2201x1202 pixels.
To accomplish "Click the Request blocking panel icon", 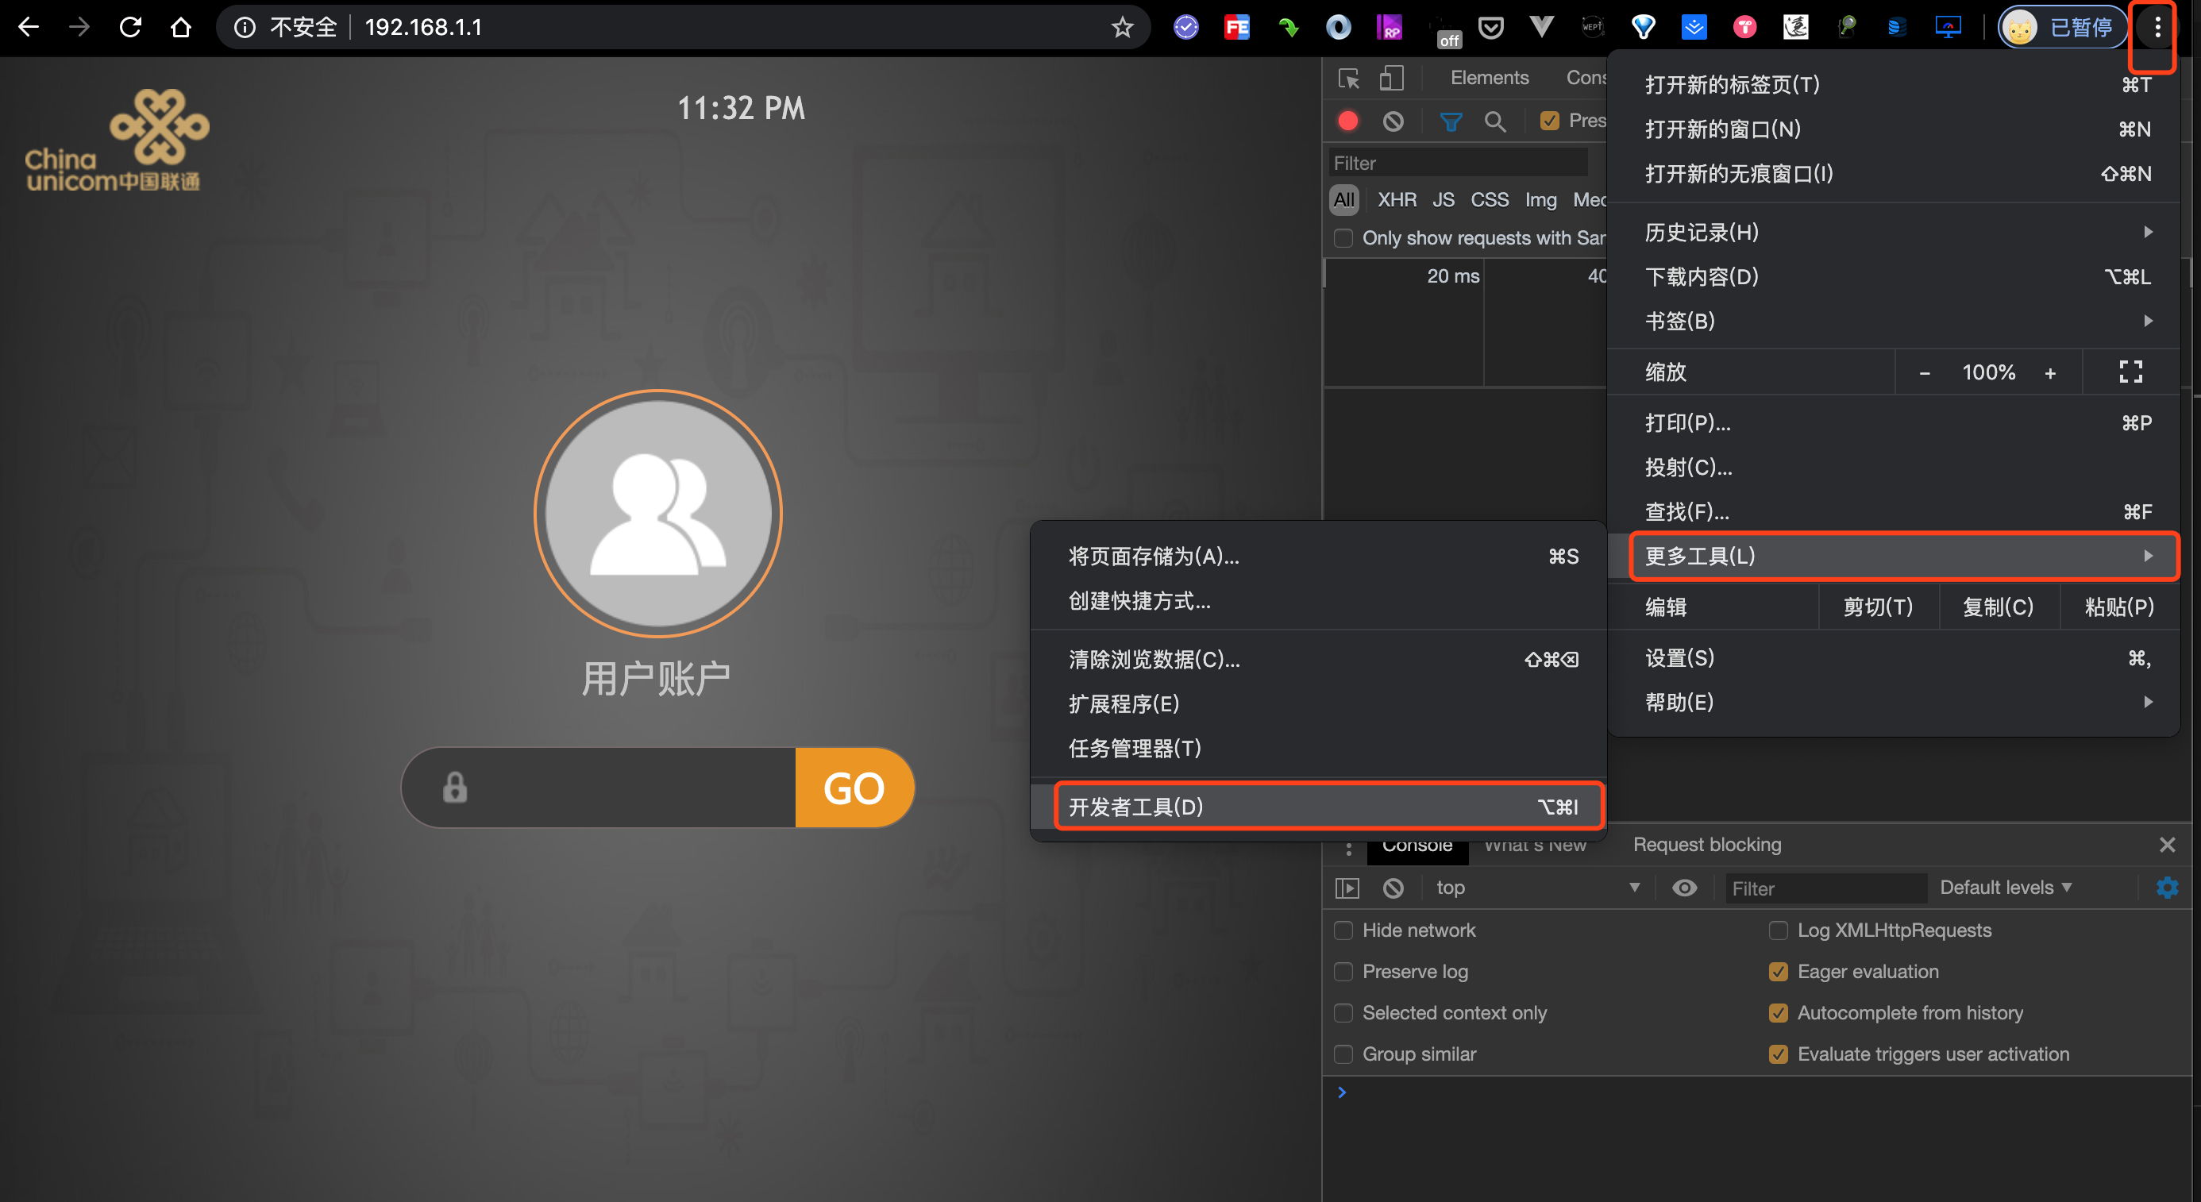I will point(1708,844).
